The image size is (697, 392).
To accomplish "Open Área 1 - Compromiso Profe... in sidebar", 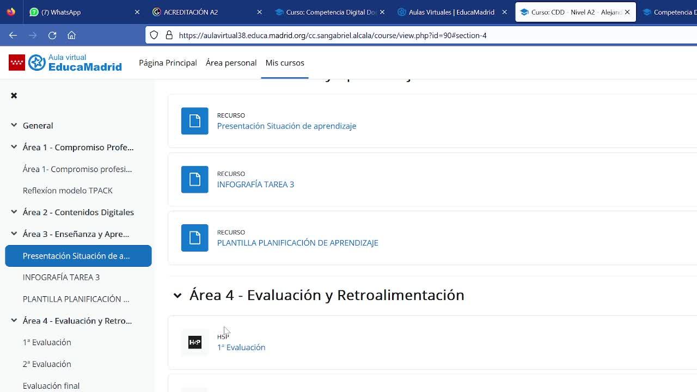I will [78, 148].
